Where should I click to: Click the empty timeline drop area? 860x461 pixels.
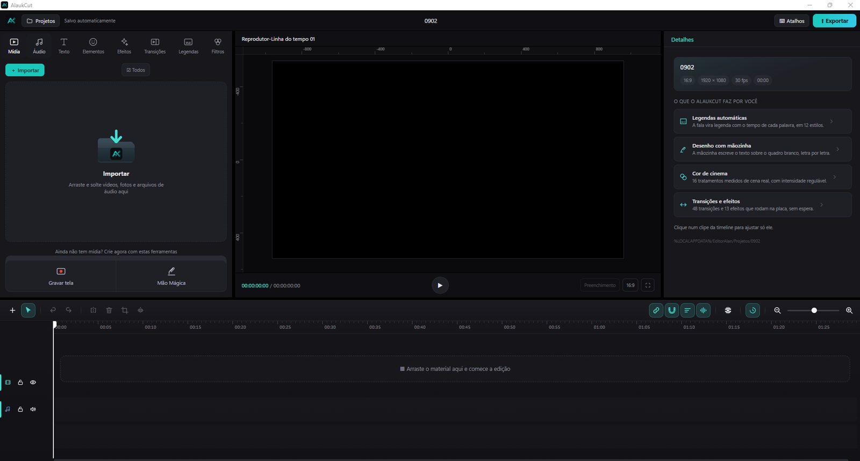(455, 369)
